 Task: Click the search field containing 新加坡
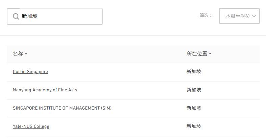pyautogui.click(x=61, y=16)
